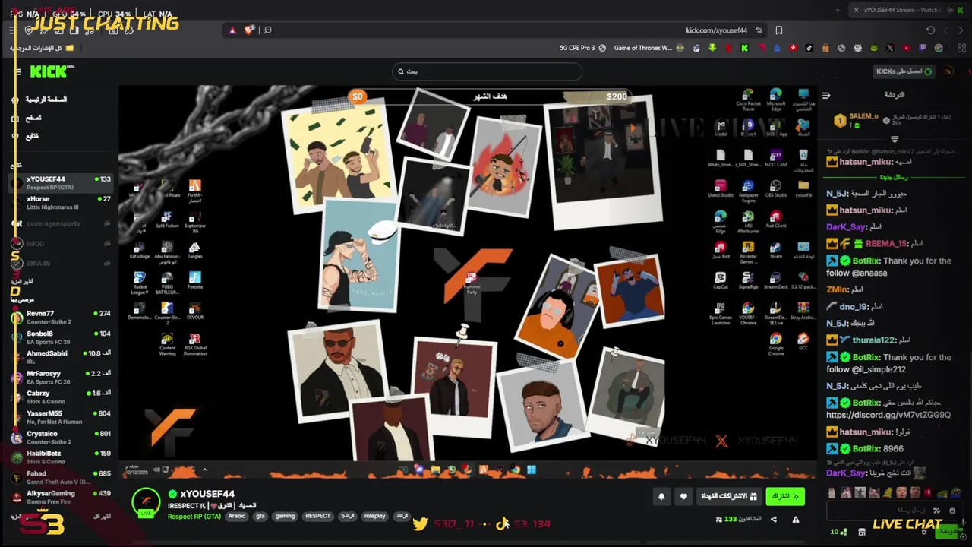Image resolution: width=972 pixels, height=547 pixels.
Task: Open Fahad recommended channel
Action: 61,477
